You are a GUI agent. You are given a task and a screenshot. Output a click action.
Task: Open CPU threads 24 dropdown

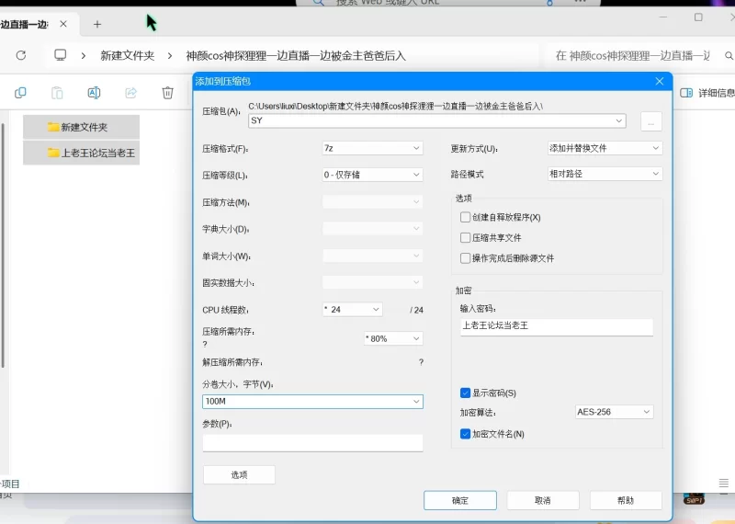[353, 310]
